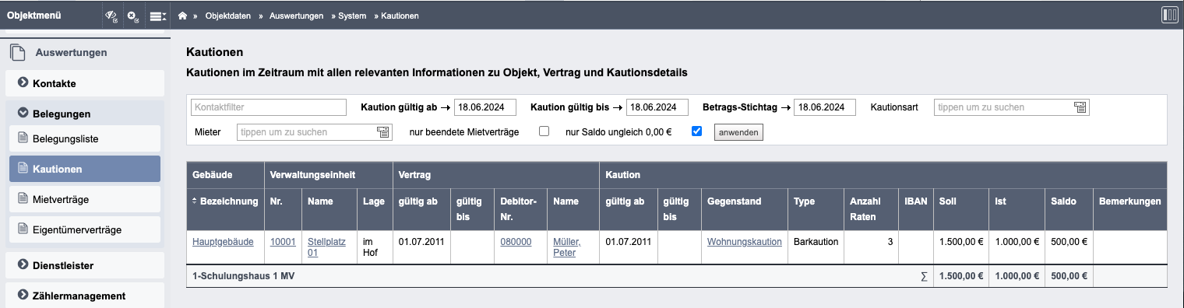This screenshot has width=1184, height=308.
Task: Click page icon next to Belegungsliste
Action: (23, 138)
